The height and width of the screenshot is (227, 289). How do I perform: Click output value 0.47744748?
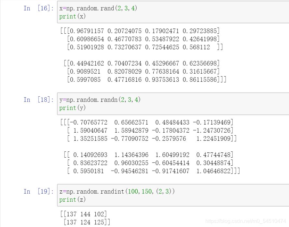[213, 155]
